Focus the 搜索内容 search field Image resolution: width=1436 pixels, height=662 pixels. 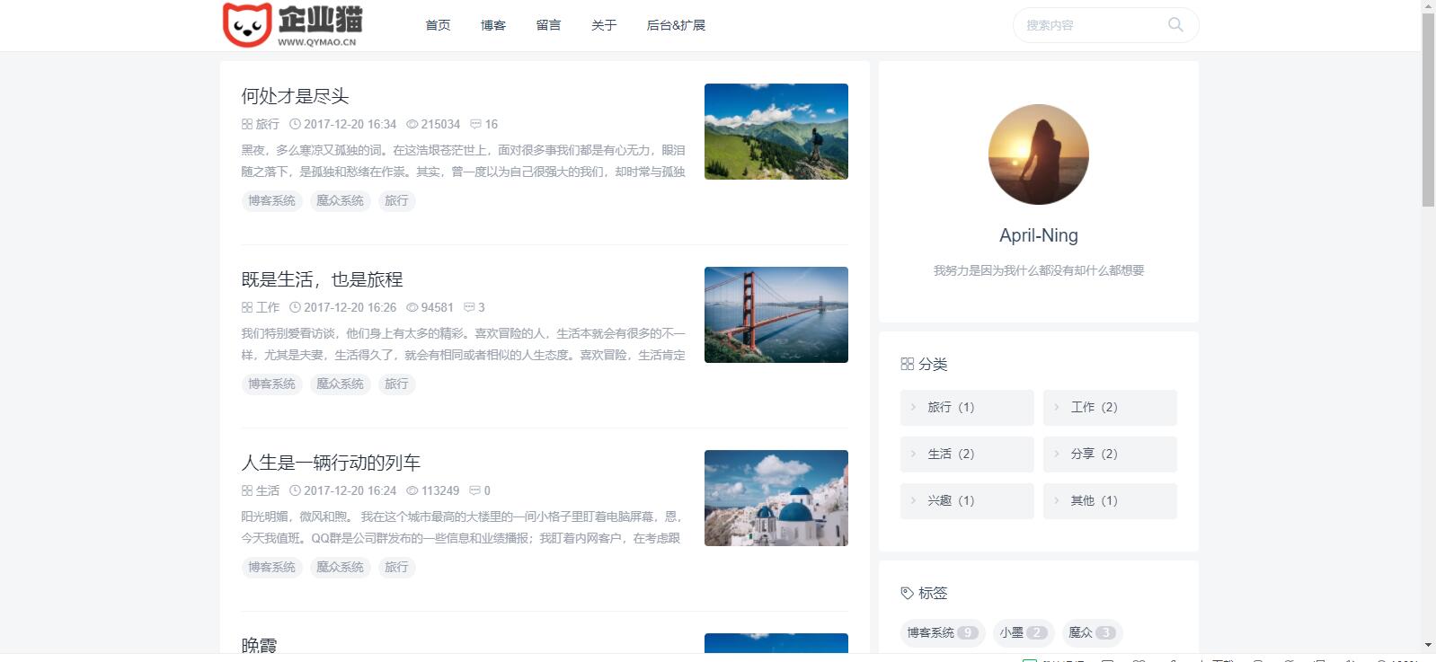(1092, 25)
